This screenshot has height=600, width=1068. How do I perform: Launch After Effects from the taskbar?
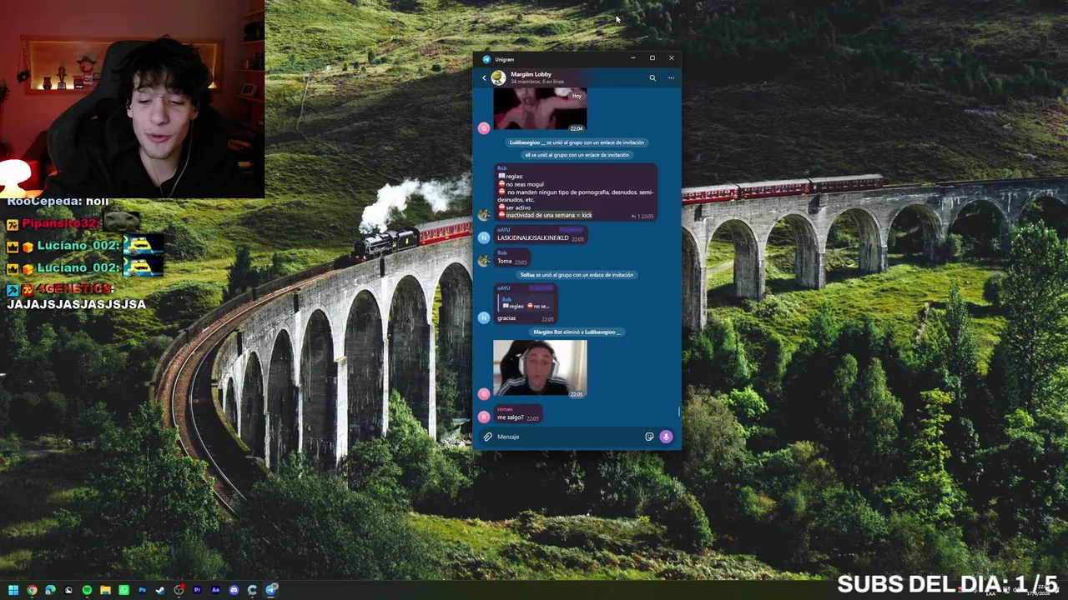[x=215, y=590]
